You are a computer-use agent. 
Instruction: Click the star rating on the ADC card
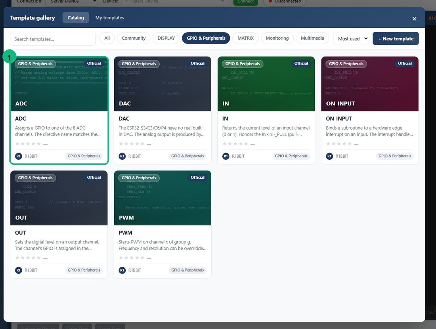pos(28,143)
